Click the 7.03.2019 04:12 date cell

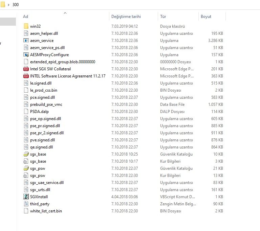point(125,26)
